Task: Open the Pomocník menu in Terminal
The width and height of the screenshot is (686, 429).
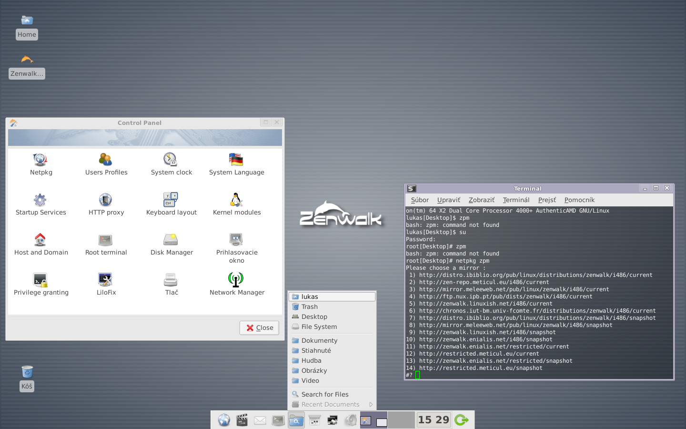Action: (579, 200)
